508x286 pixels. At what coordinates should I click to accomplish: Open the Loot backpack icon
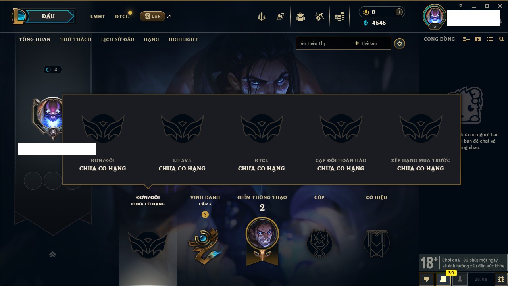[300, 17]
